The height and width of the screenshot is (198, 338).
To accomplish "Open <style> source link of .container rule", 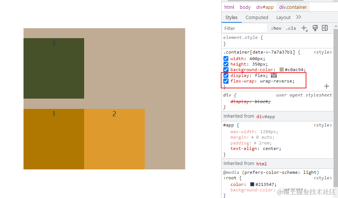I will [323, 52].
